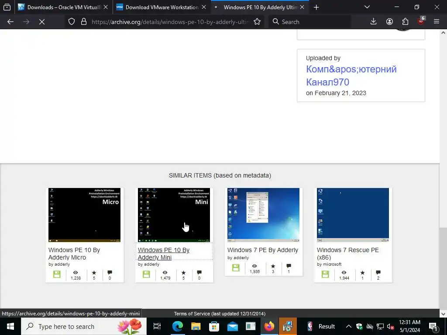Open Windows 7 PE By Adderly thumbnail
Viewport: 447px width, 335px height.
point(263,215)
